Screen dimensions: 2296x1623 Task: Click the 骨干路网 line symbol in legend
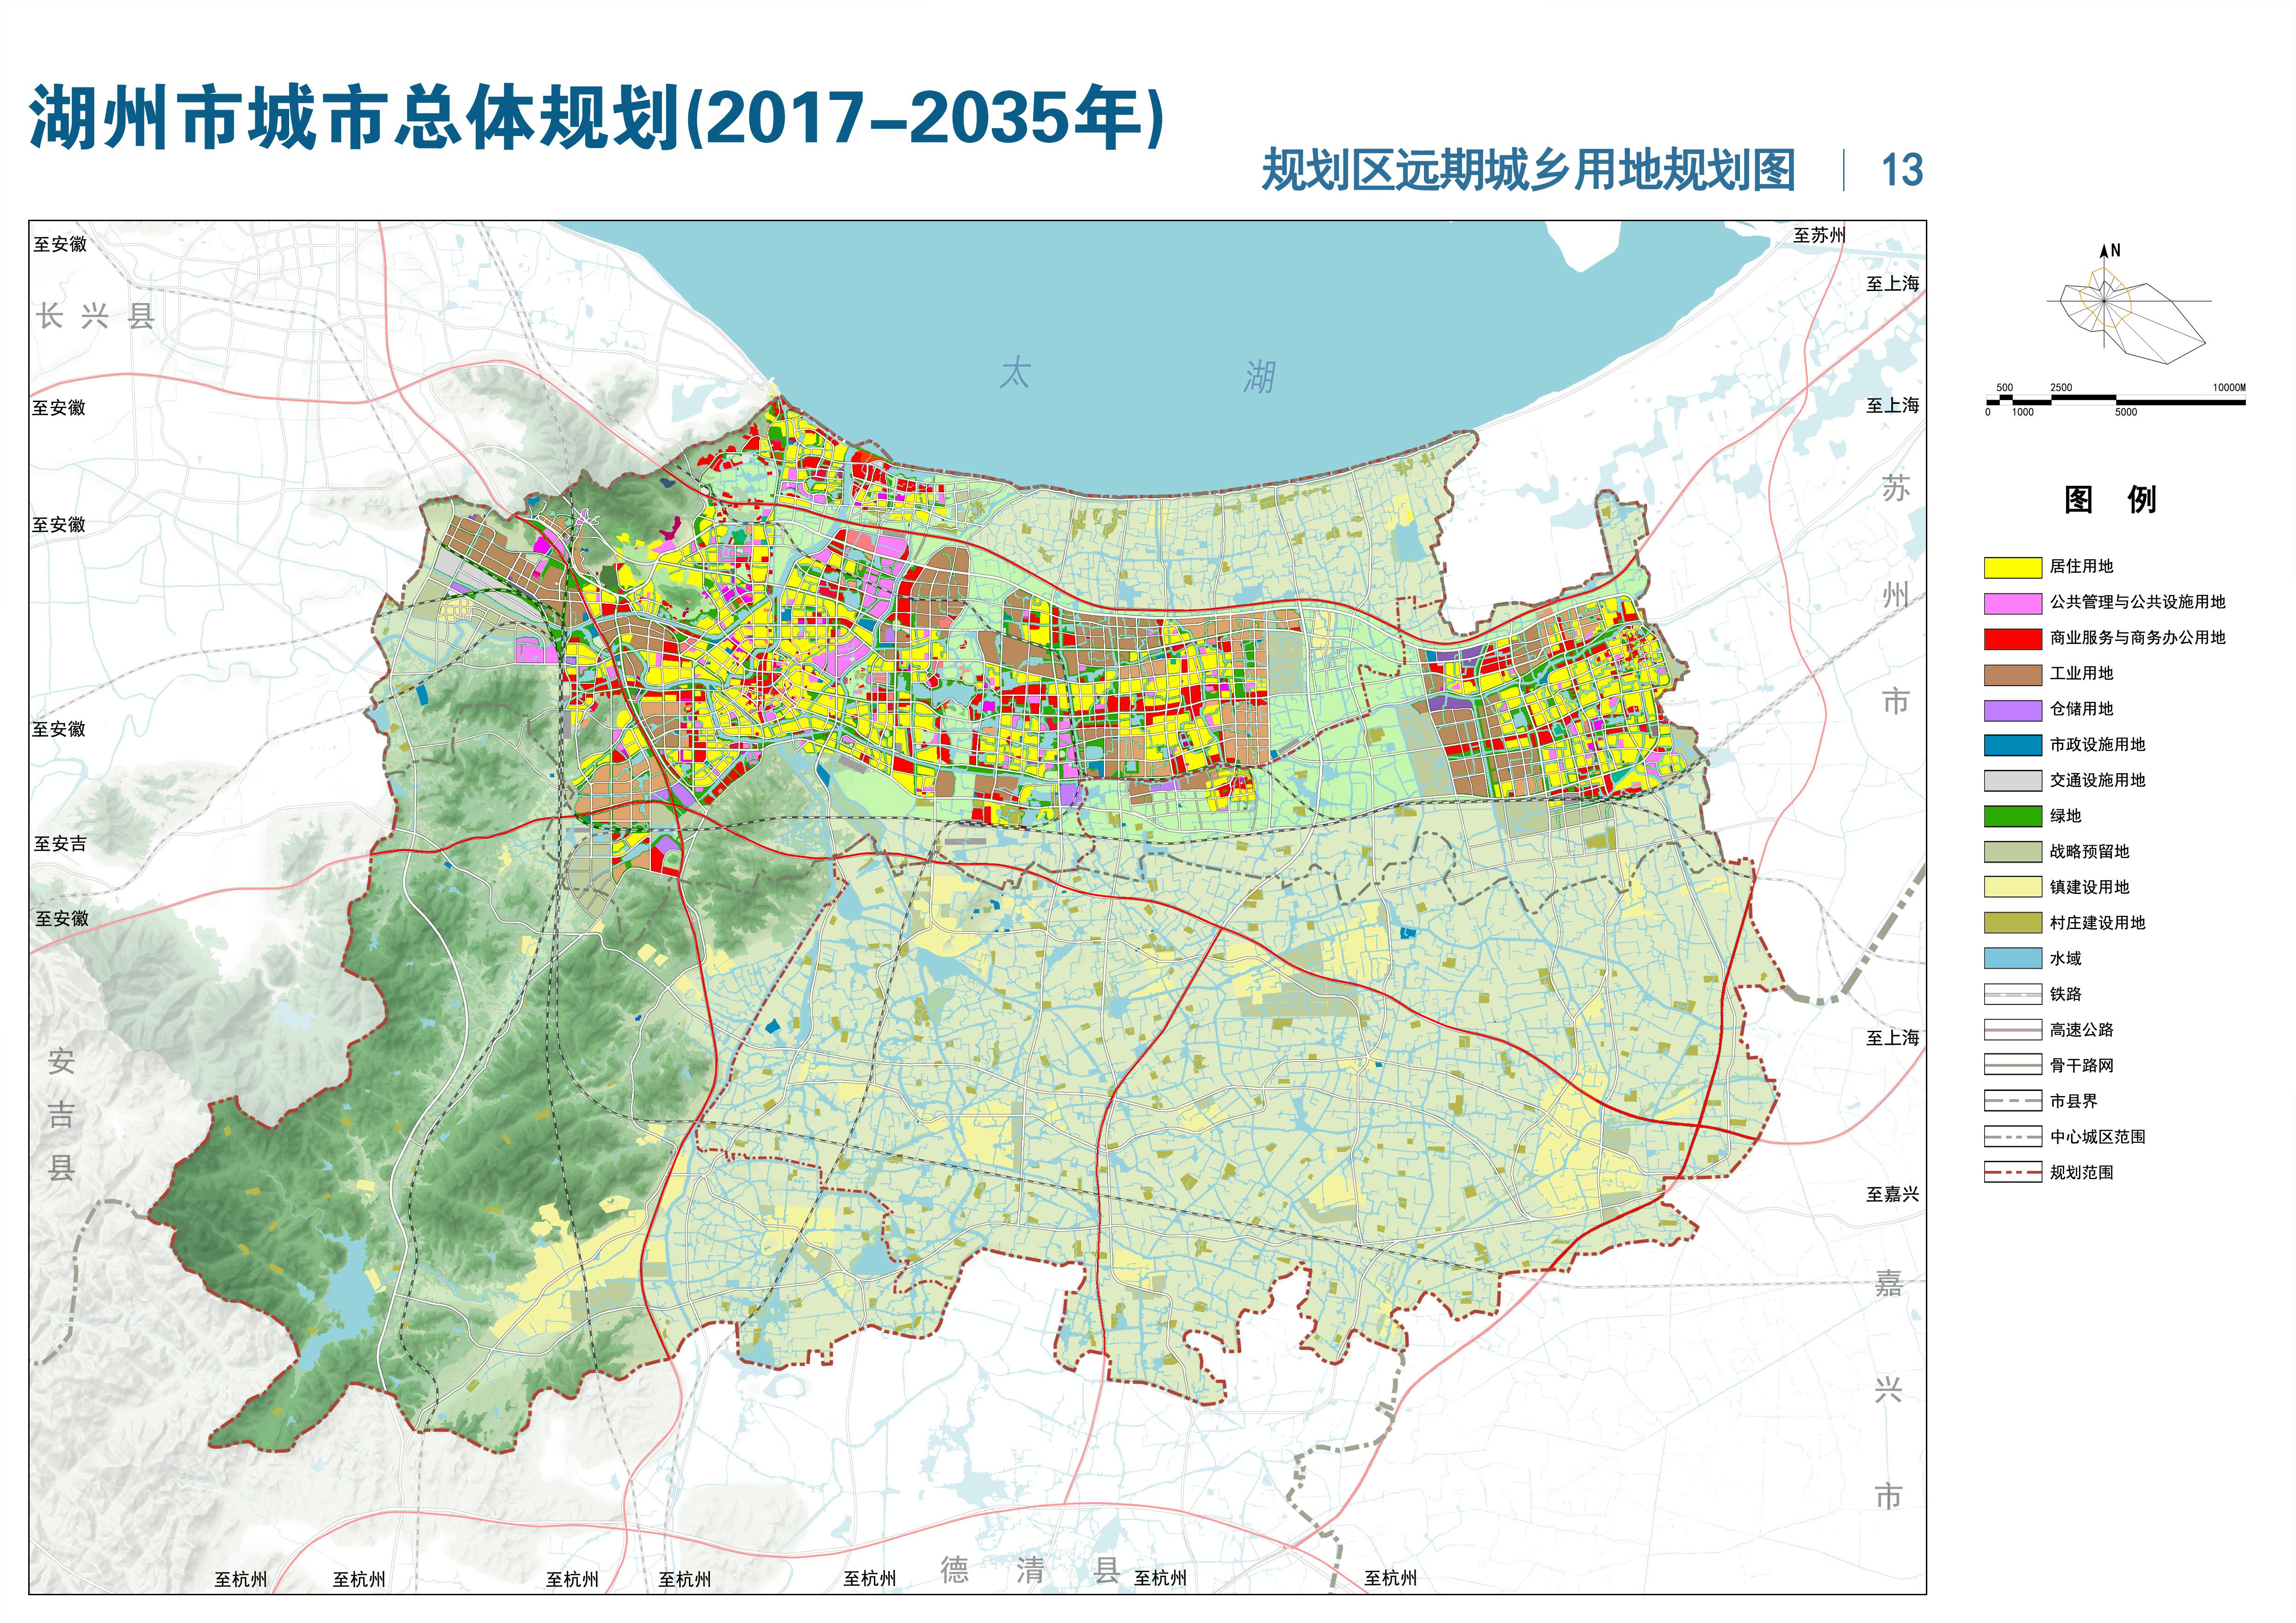2012,1066
